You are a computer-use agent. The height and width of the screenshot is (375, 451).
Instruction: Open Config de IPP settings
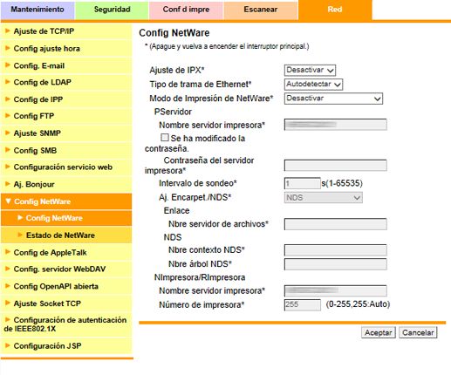(66, 99)
